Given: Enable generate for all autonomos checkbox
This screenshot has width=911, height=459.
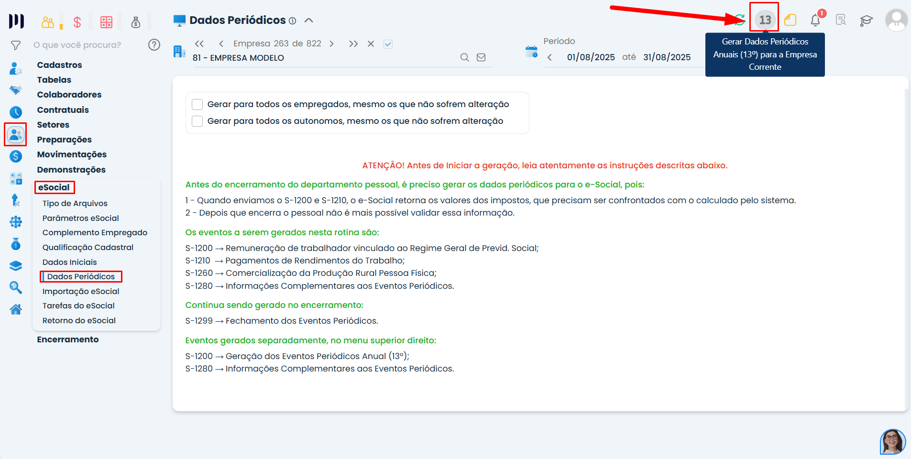Looking at the screenshot, I should tap(197, 121).
